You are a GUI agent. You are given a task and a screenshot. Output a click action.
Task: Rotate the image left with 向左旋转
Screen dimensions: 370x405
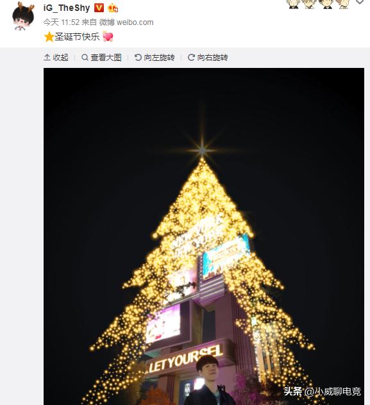(155, 57)
